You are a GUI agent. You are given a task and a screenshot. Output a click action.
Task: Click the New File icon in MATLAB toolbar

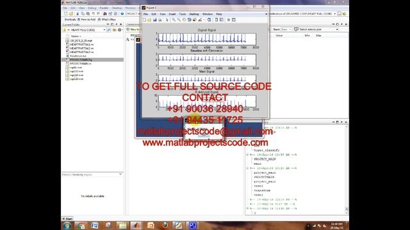tap(65, 13)
